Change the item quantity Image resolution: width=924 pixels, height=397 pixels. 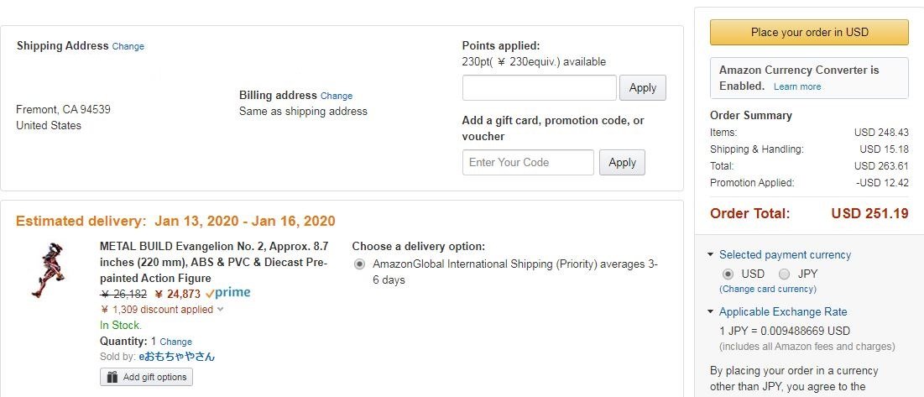coord(175,342)
